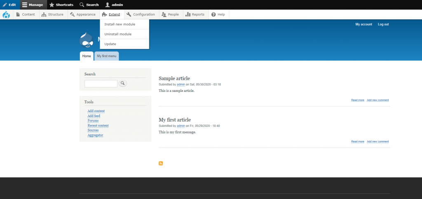Open Edit mode with the pencil icon
Screen dimensions: 422x199
9,5
